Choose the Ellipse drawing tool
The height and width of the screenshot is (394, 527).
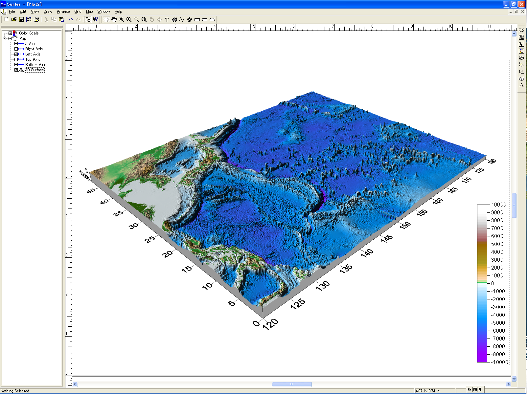pyautogui.click(x=212, y=20)
